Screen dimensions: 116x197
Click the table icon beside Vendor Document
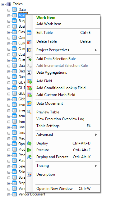15,194
